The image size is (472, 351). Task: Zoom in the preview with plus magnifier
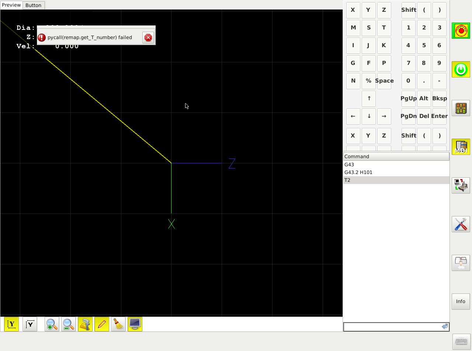pyautogui.click(x=52, y=324)
